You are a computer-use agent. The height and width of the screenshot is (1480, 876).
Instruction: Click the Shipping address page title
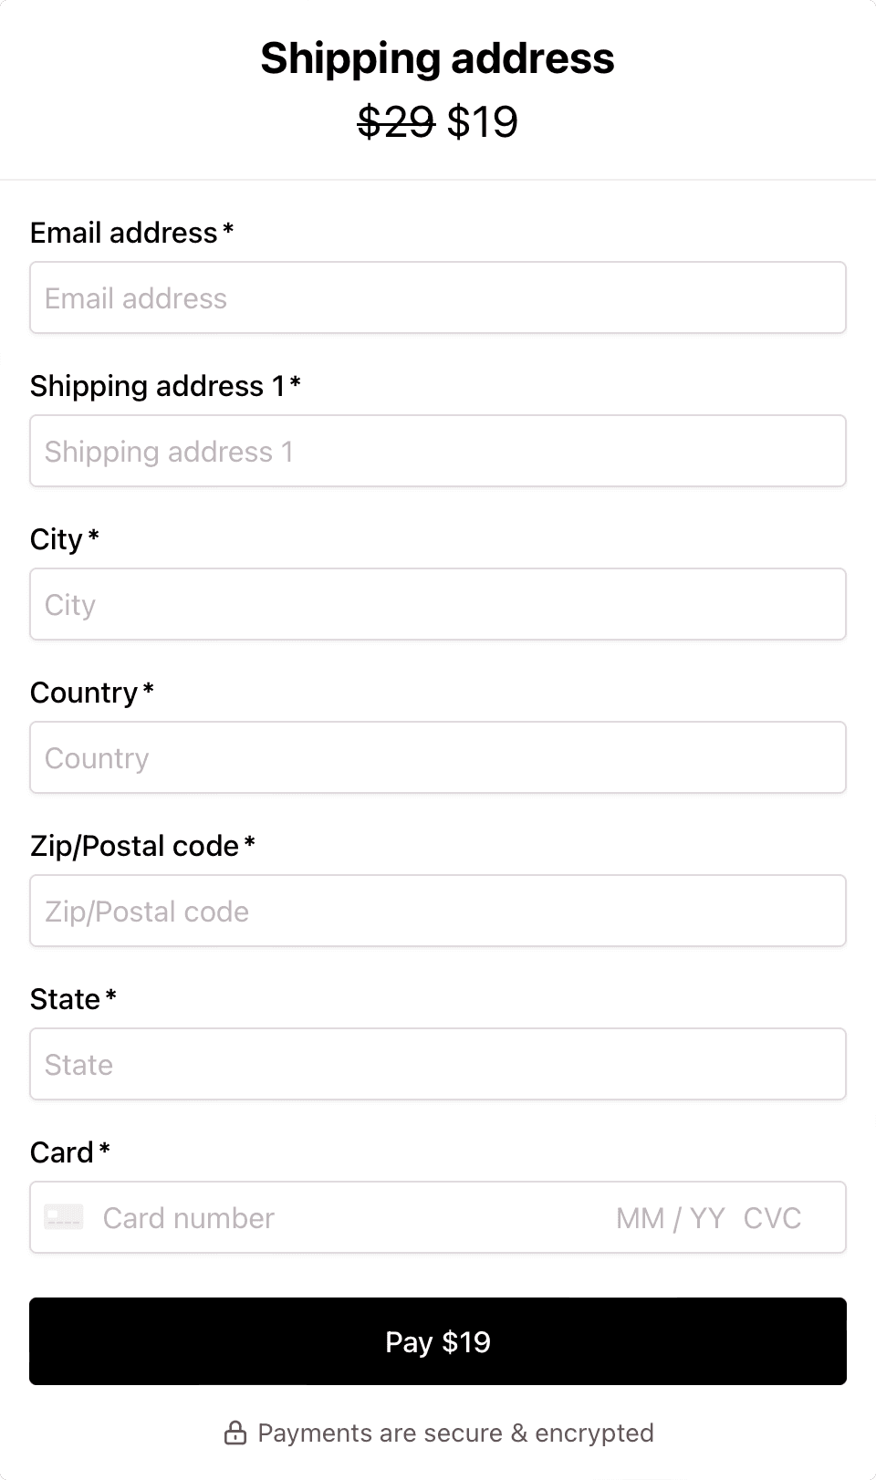pos(438,57)
